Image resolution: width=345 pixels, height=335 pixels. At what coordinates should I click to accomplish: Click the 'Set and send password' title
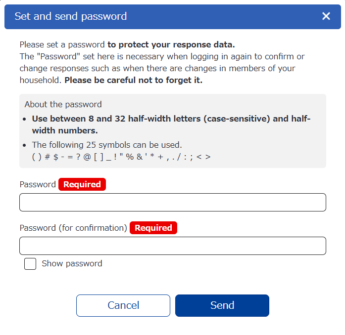71,16
